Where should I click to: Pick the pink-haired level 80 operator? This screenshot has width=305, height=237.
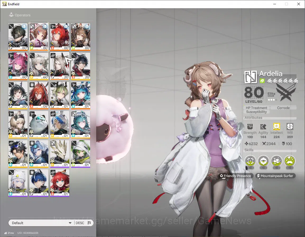[x=18, y=66]
